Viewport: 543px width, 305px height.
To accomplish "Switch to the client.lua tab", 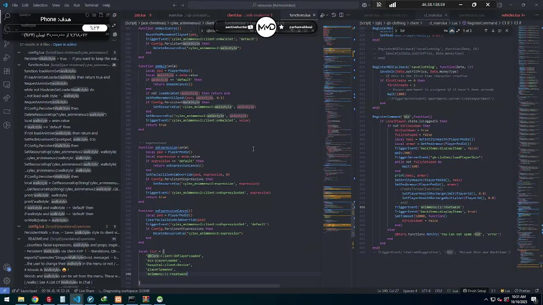I will coord(248,15).
